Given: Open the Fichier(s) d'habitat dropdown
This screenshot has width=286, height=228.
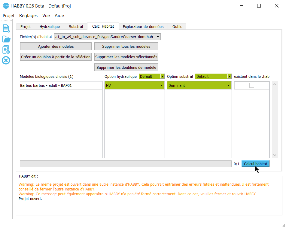Looking at the screenshot, I should (x=107, y=37).
